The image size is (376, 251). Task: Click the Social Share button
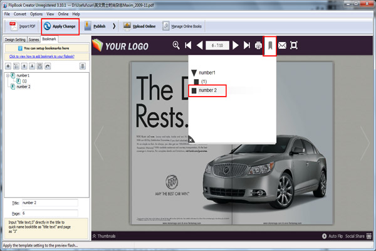tap(358, 236)
